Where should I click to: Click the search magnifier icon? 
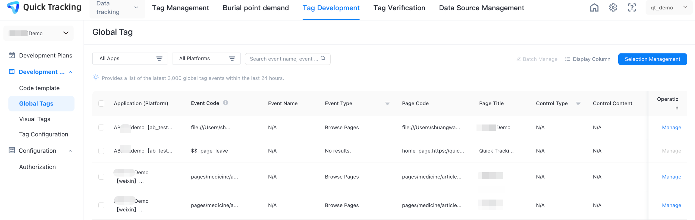click(x=323, y=59)
